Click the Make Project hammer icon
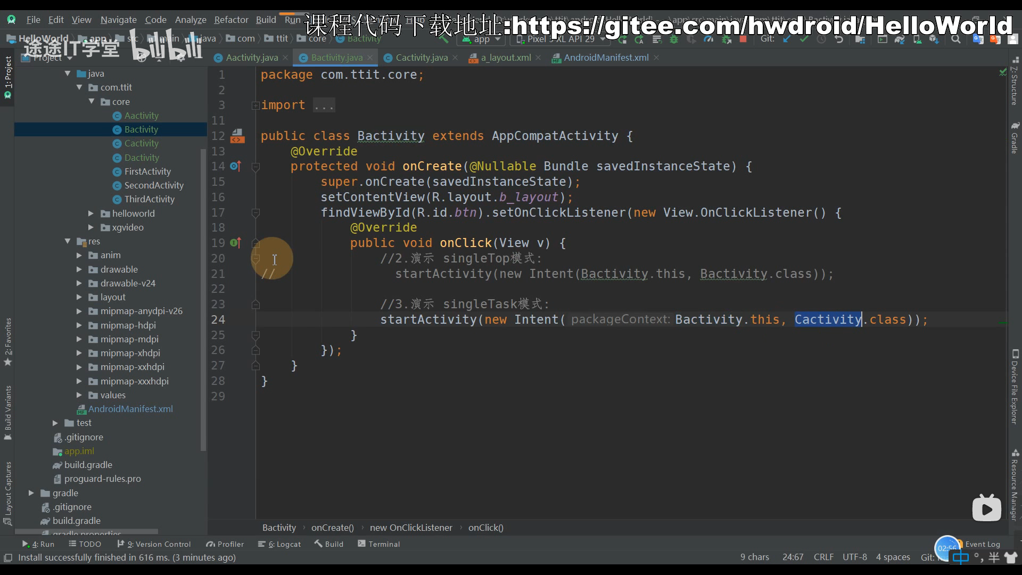Viewport: 1022px width, 575px height. coord(444,39)
